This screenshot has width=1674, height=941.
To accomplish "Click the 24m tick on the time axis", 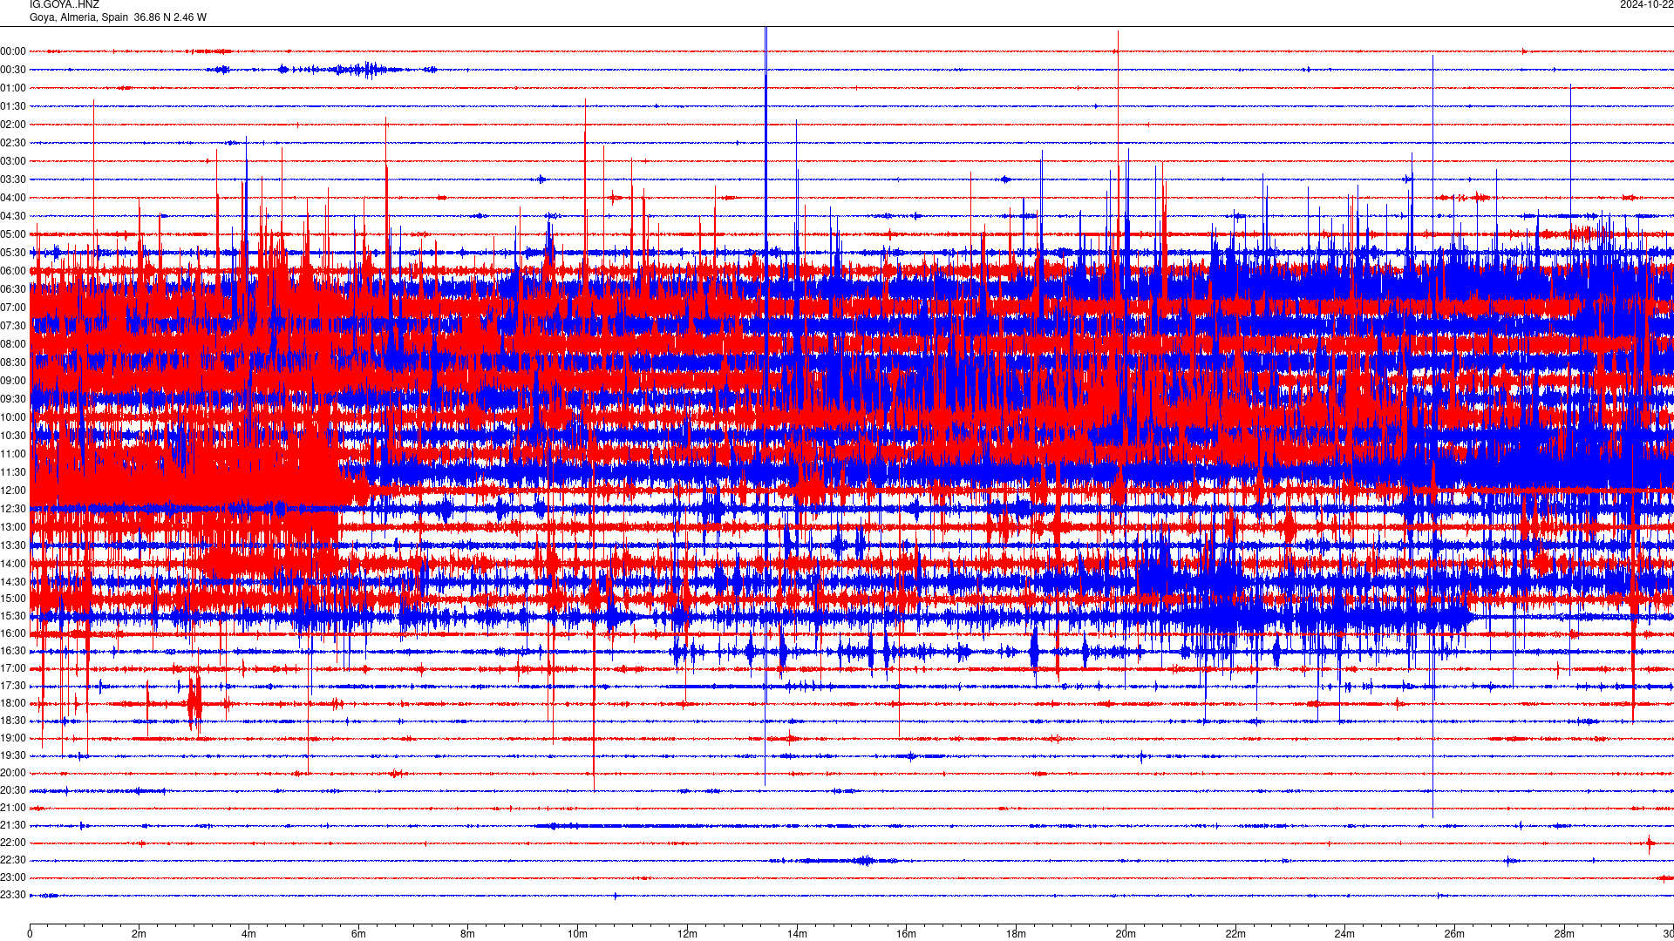I will click(1344, 934).
